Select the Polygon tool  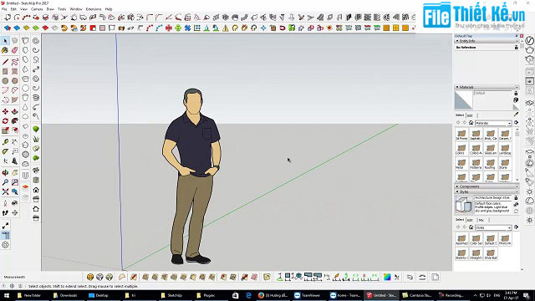click(x=15, y=81)
